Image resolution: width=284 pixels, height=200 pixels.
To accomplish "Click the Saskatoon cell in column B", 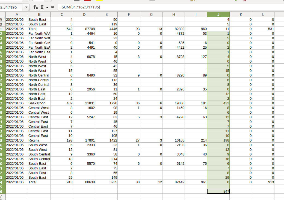I will (x=39, y=103).
